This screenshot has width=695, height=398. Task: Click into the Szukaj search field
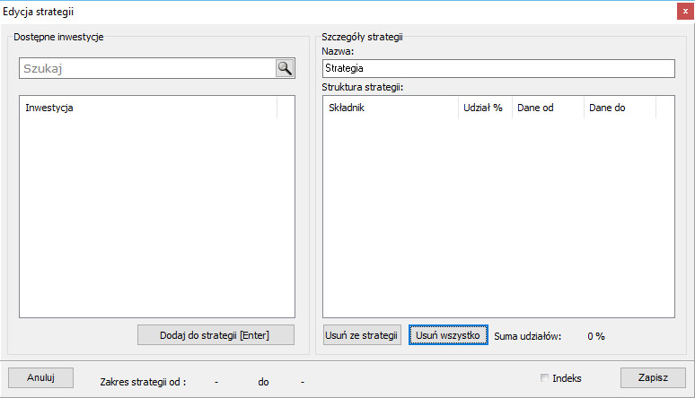(146, 68)
